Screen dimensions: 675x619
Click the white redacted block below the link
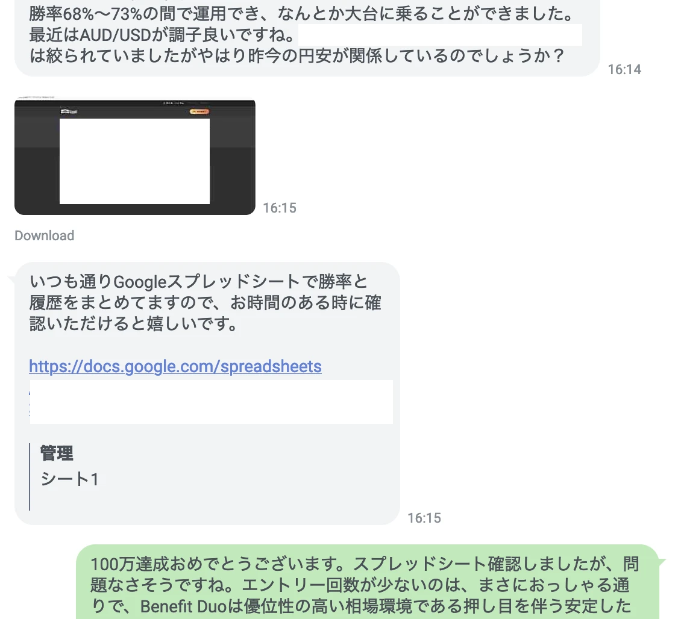pyautogui.click(x=212, y=402)
